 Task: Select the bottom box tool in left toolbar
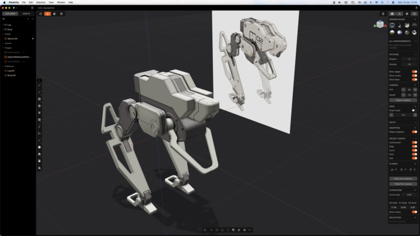[40, 168]
